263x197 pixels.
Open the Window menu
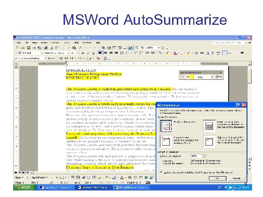coord(87,43)
